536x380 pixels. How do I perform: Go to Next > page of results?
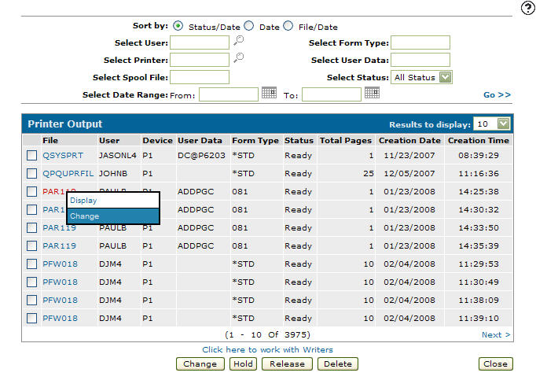tap(496, 335)
